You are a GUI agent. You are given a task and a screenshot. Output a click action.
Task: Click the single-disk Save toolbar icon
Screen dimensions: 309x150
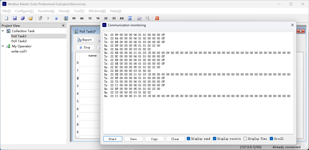(14, 18)
